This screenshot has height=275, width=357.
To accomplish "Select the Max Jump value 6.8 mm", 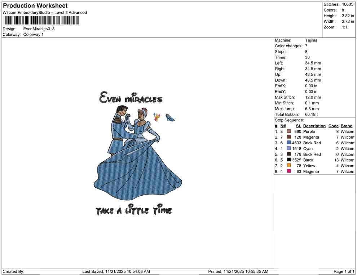I will [x=312, y=109].
